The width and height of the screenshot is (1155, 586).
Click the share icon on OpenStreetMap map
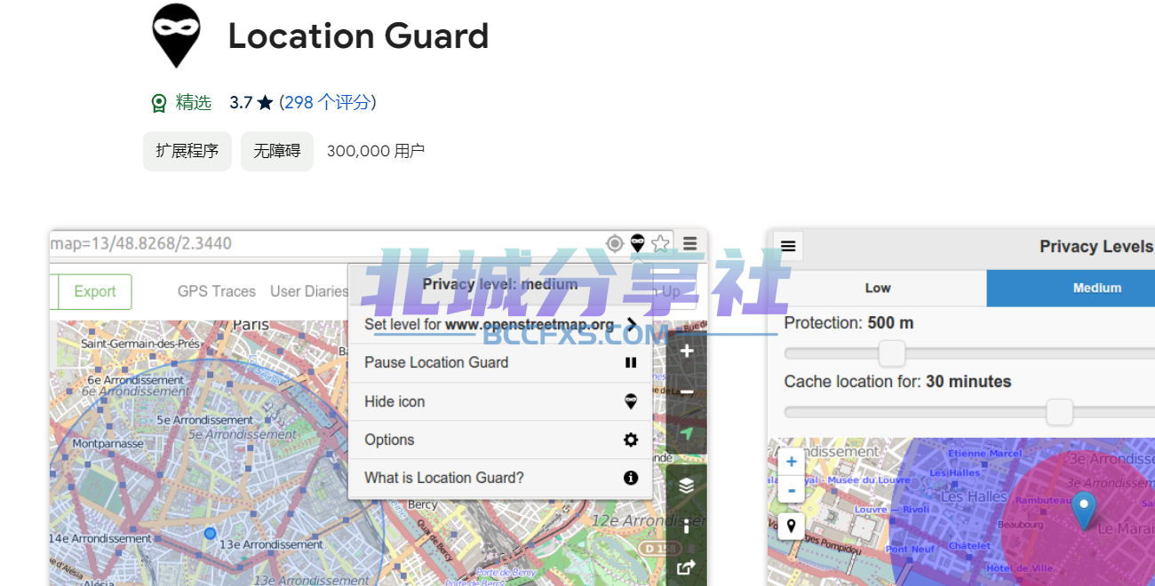[x=687, y=567]
